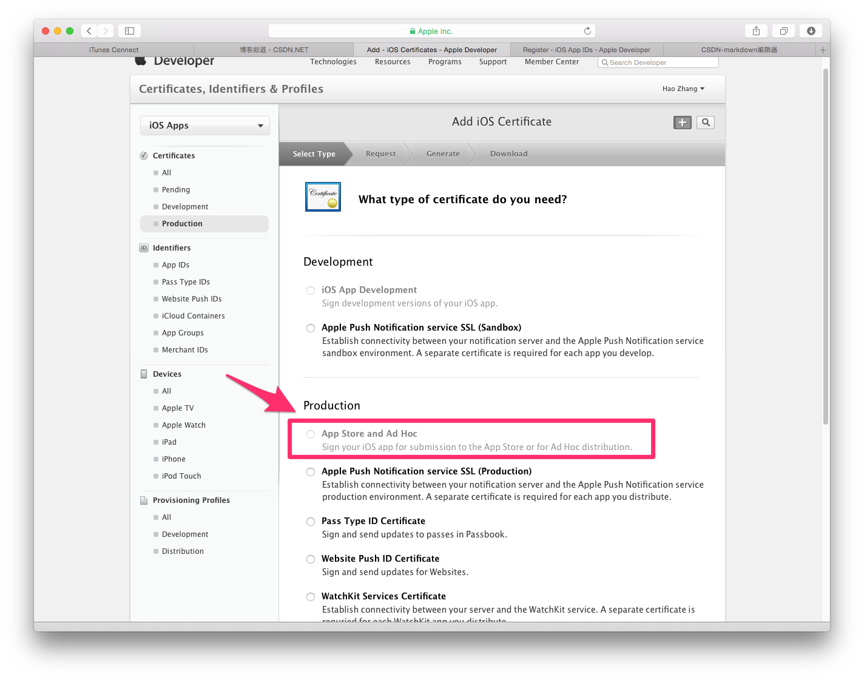Switch to Register iOS App IDs tab
This screenshot has width=864, height=680.
pyautogui.click(x=587, y=50)
